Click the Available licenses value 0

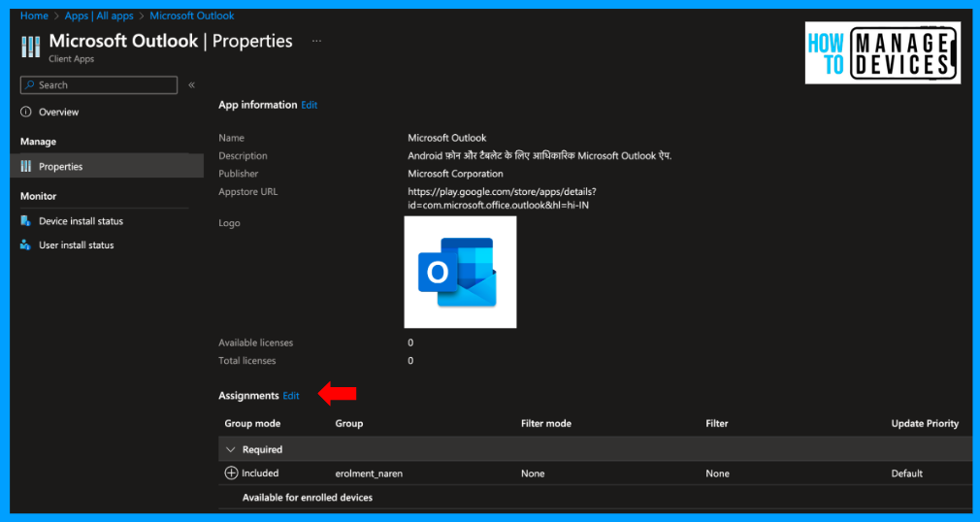point(410,343)
